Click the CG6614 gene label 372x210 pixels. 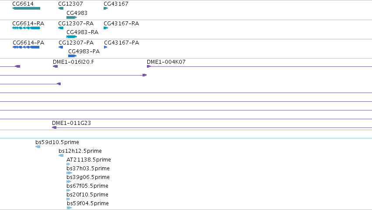[23, 4]
